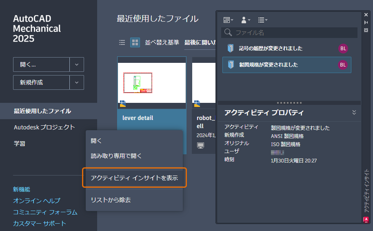Open カスタマー サポート link

(x=40, y=223)
